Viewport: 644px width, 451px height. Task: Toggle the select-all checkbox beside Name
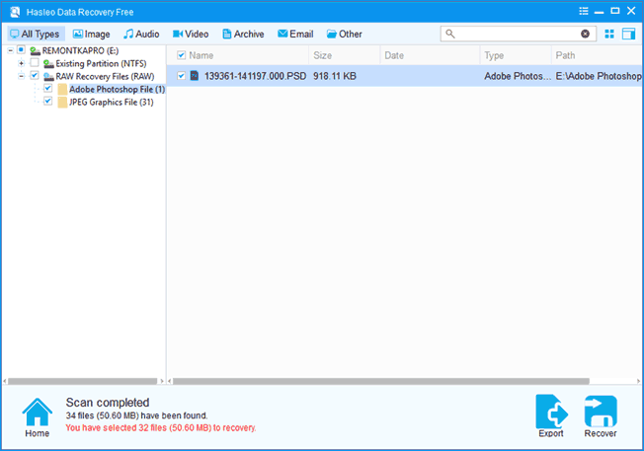click(181, 55)
